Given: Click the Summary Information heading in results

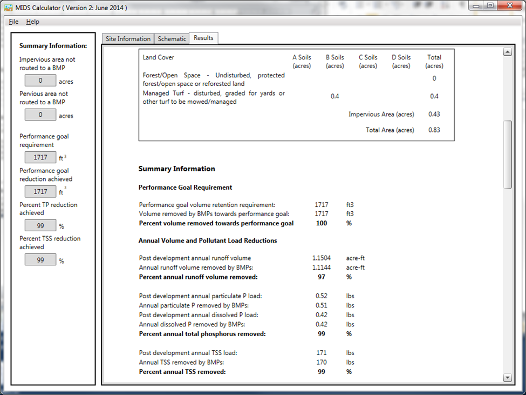Looking at the screenshot, I should coord(176,169).
